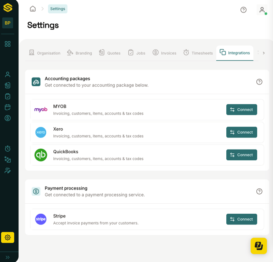Open the customers person icon in sidebar
Screen dimensions: 273x262
click(8, 74)
